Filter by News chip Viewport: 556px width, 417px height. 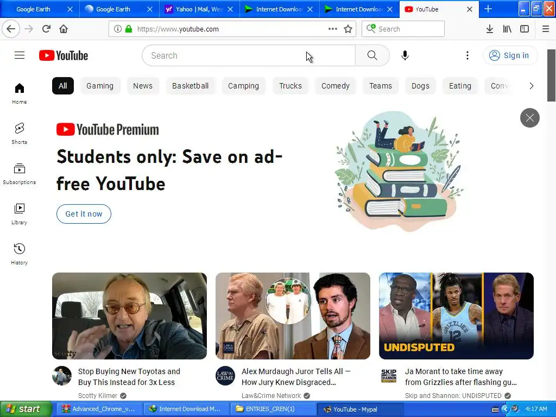coord(143,86)
